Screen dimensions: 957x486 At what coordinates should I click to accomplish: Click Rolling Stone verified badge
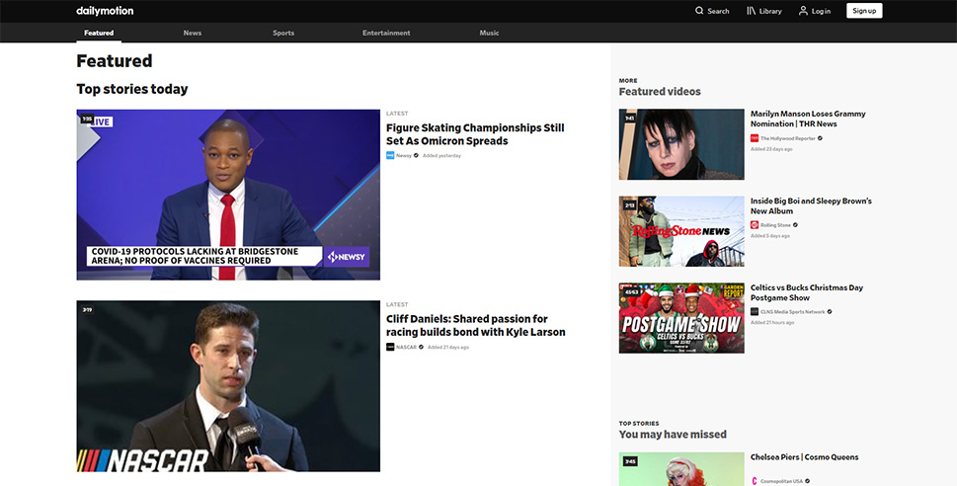(x=795, y=225)
